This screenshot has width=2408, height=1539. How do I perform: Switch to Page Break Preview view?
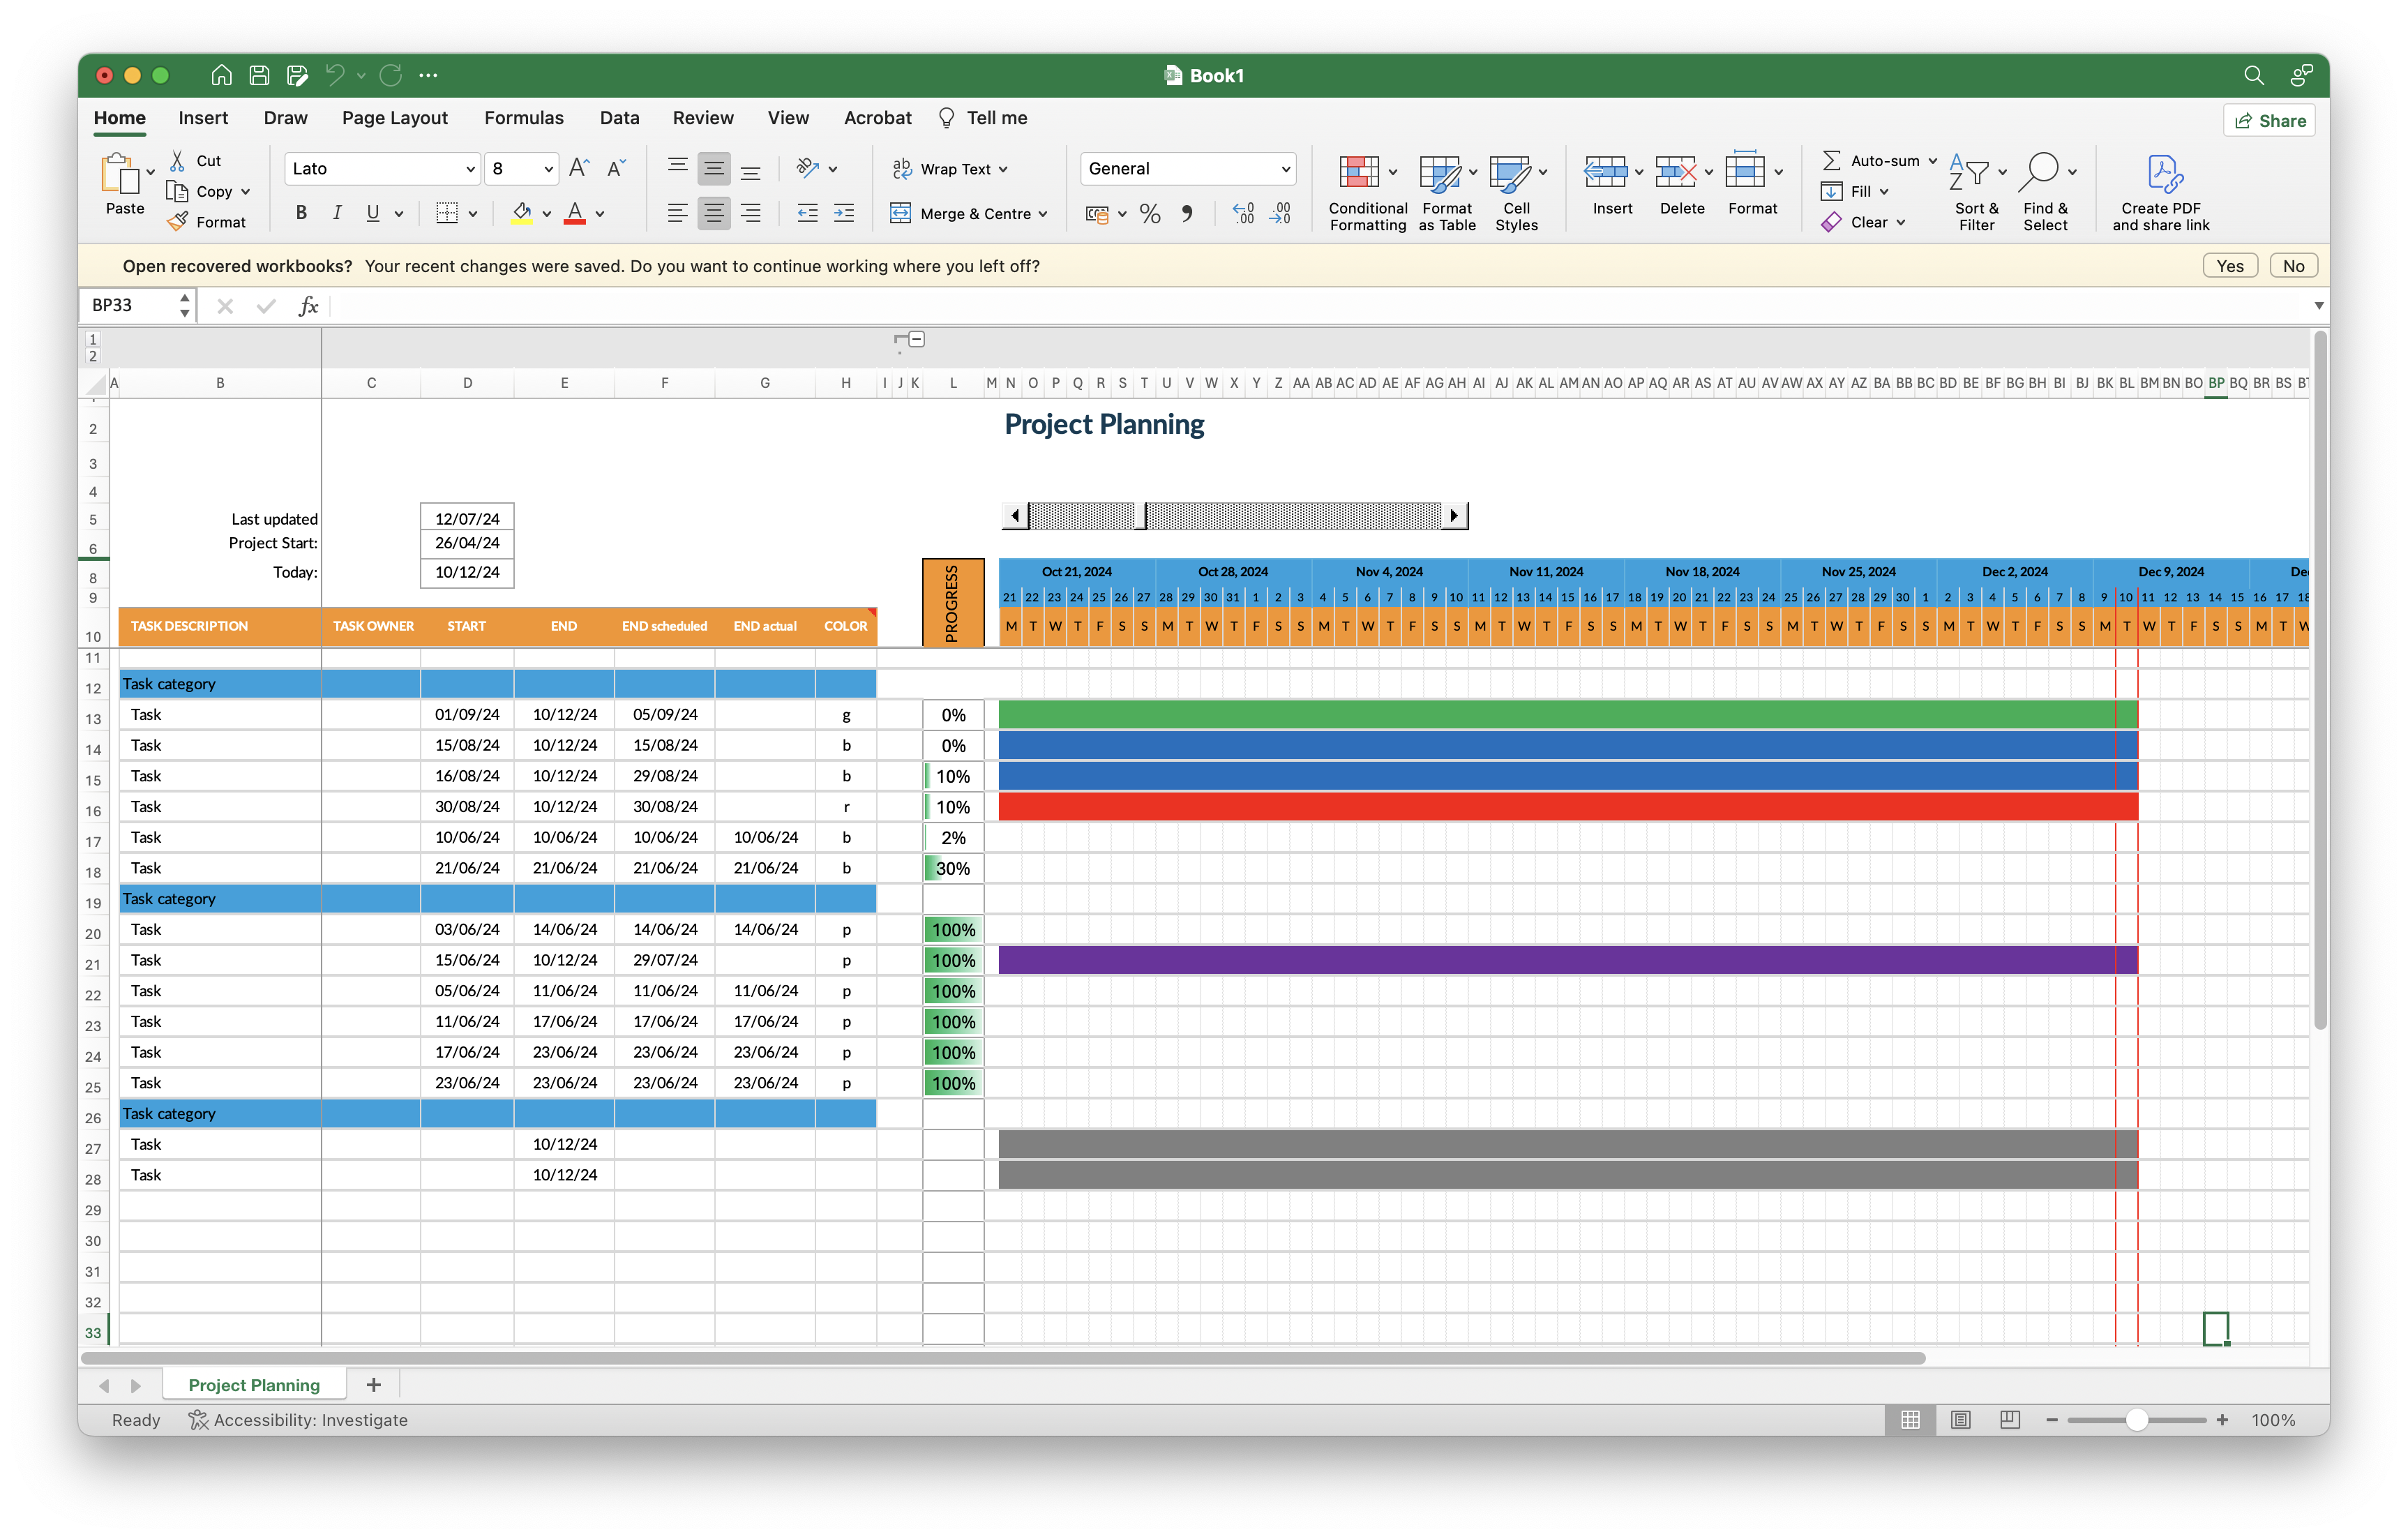2009,1419
